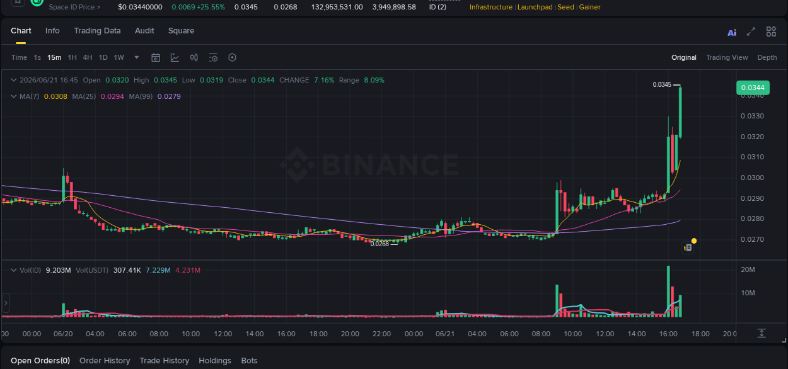788x369 pixels.
Task: Switch to Holdings tab
Action: click(215, 361)
